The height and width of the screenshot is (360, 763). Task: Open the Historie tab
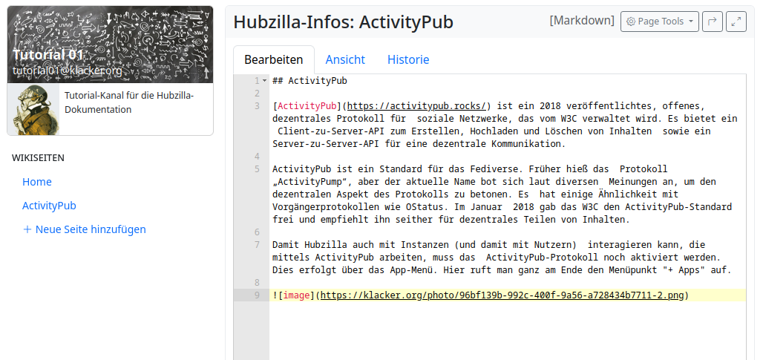(x=408, y=60)
